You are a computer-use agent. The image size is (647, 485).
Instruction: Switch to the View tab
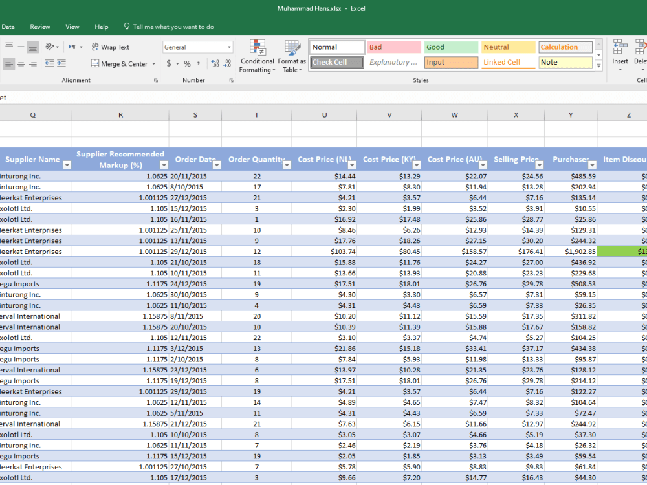[72, 27]
